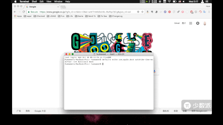Go forward in Chrome
Screen dimensions: 223x125
19,12
